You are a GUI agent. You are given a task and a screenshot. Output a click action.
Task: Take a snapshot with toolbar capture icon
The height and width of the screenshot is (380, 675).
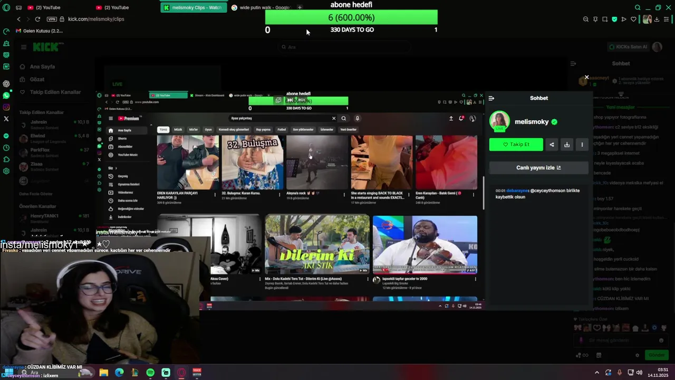click(x=605, y=19)
